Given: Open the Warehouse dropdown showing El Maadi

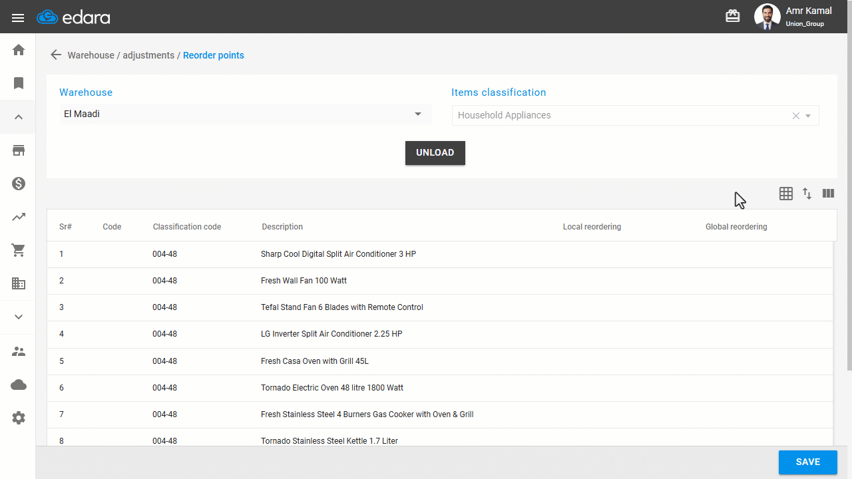Looking at the screenshot, I should click(246, 114).
